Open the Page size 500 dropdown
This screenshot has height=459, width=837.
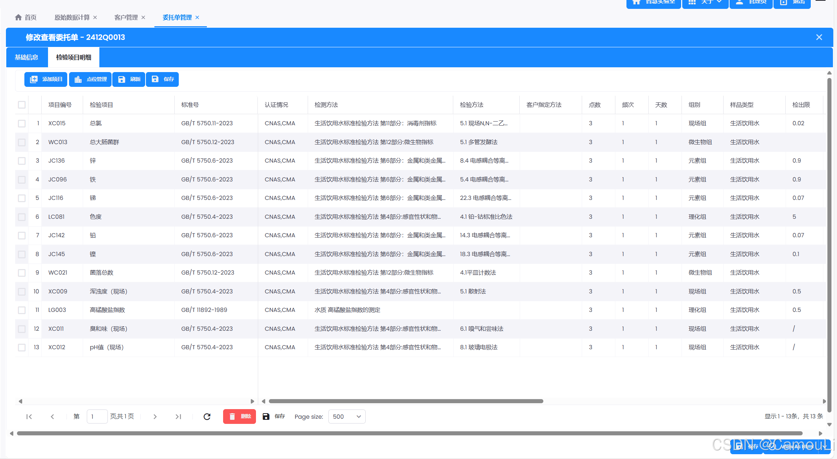[346, 416]
